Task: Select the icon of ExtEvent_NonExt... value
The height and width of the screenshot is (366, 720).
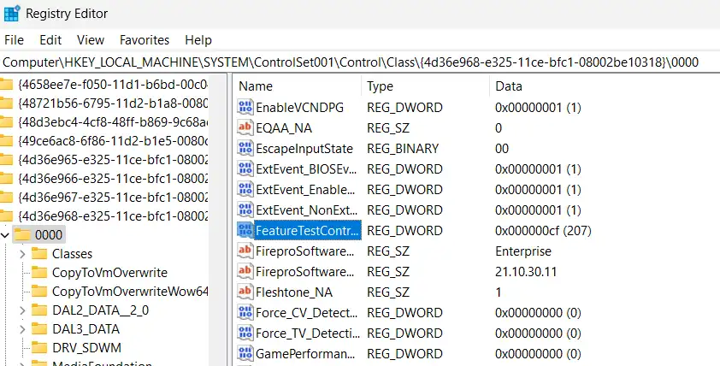Action: coord(245,210)
